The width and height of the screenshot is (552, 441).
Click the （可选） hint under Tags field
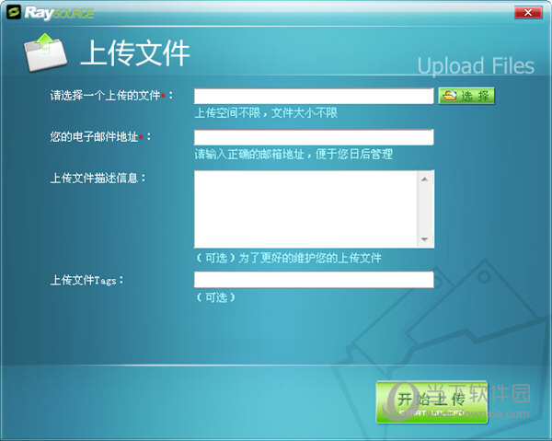pos(215,297)
